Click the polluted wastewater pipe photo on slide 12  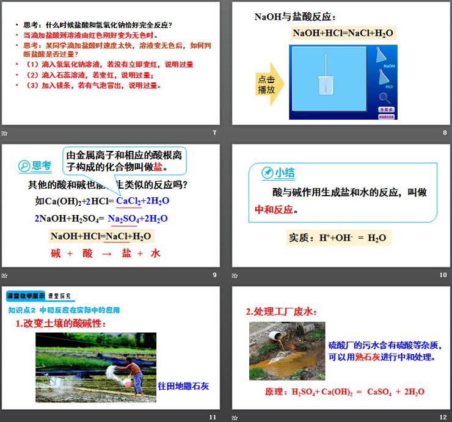pyautogui.click(x=286, y=351)
